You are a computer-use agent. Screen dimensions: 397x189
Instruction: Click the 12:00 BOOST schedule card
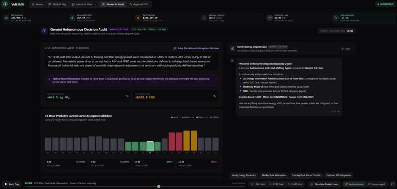(x=154, y=164)
